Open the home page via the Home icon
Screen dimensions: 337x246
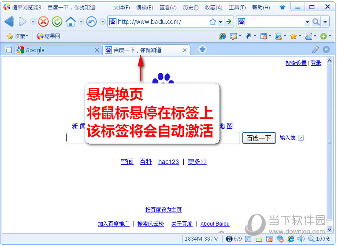click(71, 22)
